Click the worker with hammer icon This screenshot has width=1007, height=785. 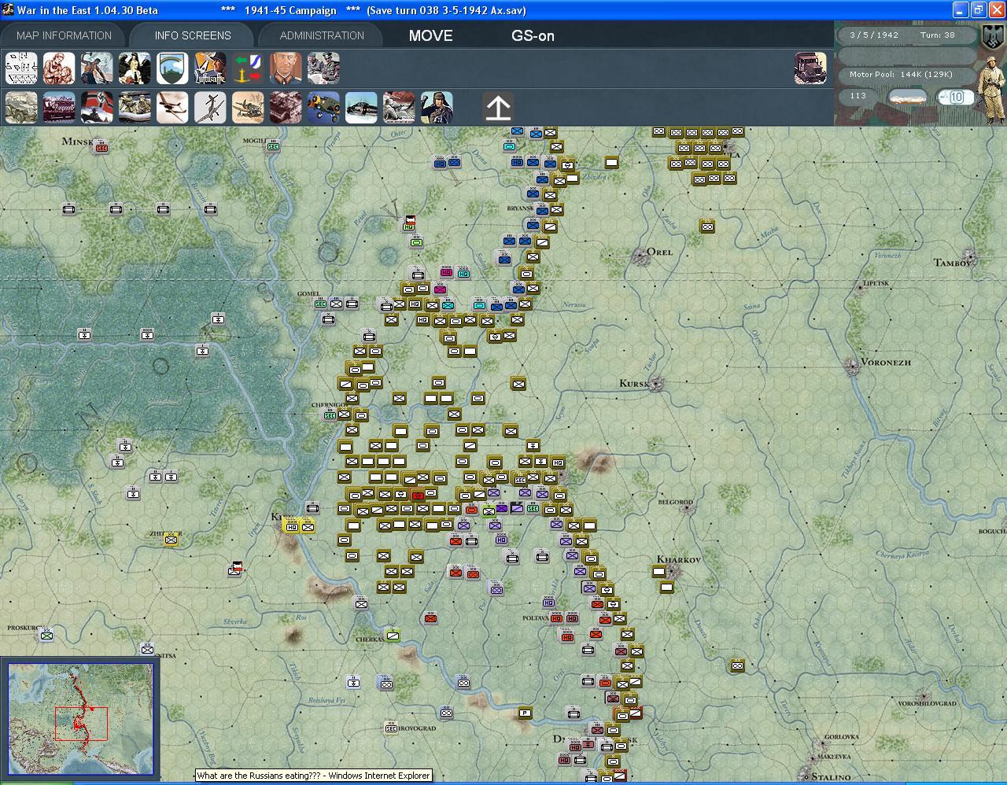click(x=97, y=68)
